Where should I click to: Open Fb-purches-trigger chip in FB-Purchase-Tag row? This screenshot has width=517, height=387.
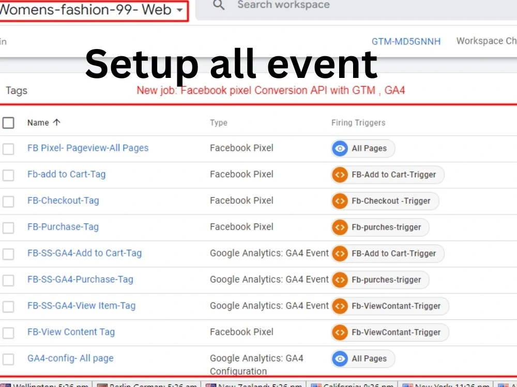380,228
